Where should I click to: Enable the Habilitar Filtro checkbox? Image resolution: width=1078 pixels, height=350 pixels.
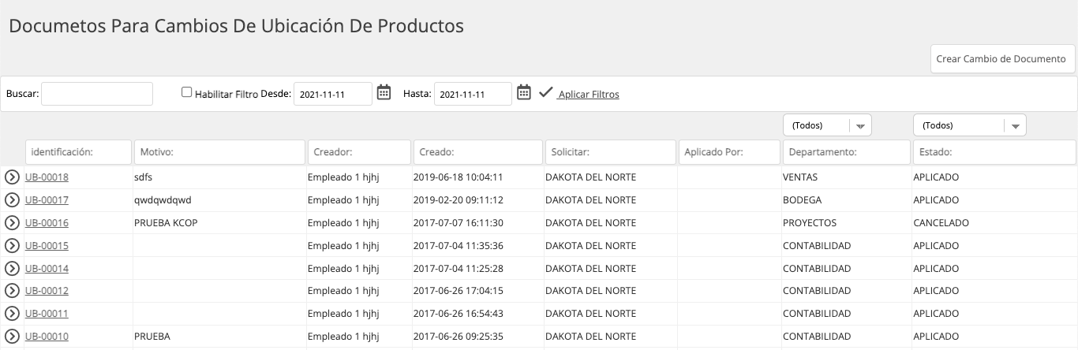pyautogui.click(x=186, y=92)
